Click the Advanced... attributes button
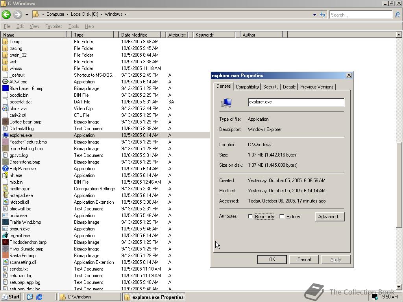 [x=330, y=217]
